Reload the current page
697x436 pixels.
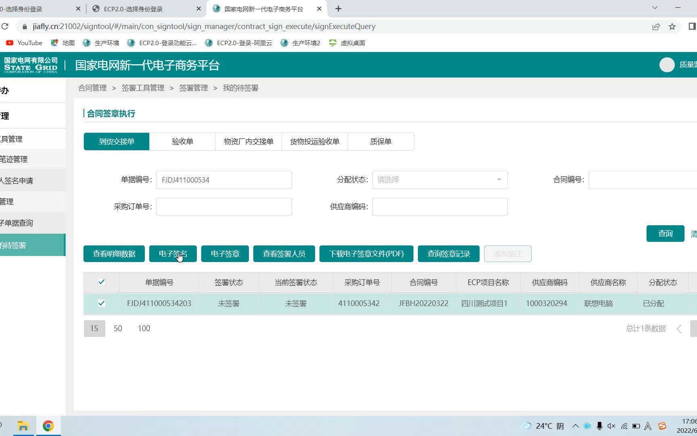point(5,26)
